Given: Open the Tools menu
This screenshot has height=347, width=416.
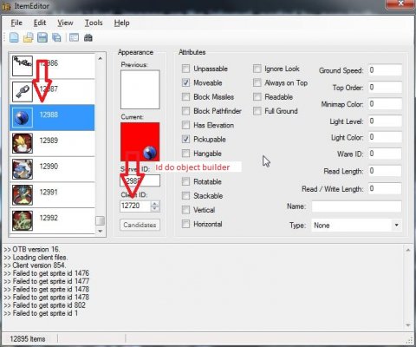Looking at the screenshot, I should (x=94, y=23).
